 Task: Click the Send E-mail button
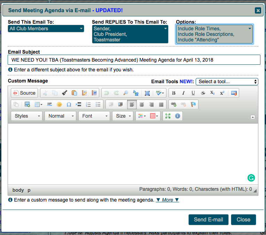209,219
